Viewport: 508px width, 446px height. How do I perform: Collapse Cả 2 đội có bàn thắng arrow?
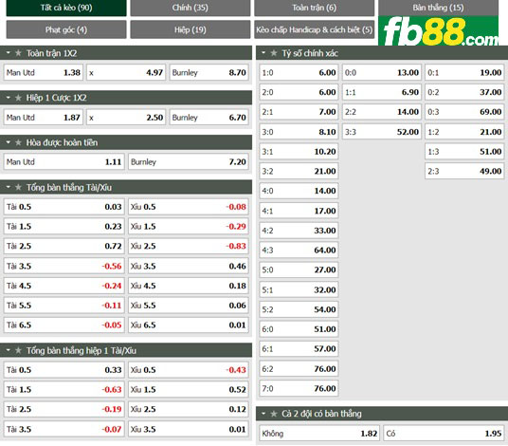263,413
